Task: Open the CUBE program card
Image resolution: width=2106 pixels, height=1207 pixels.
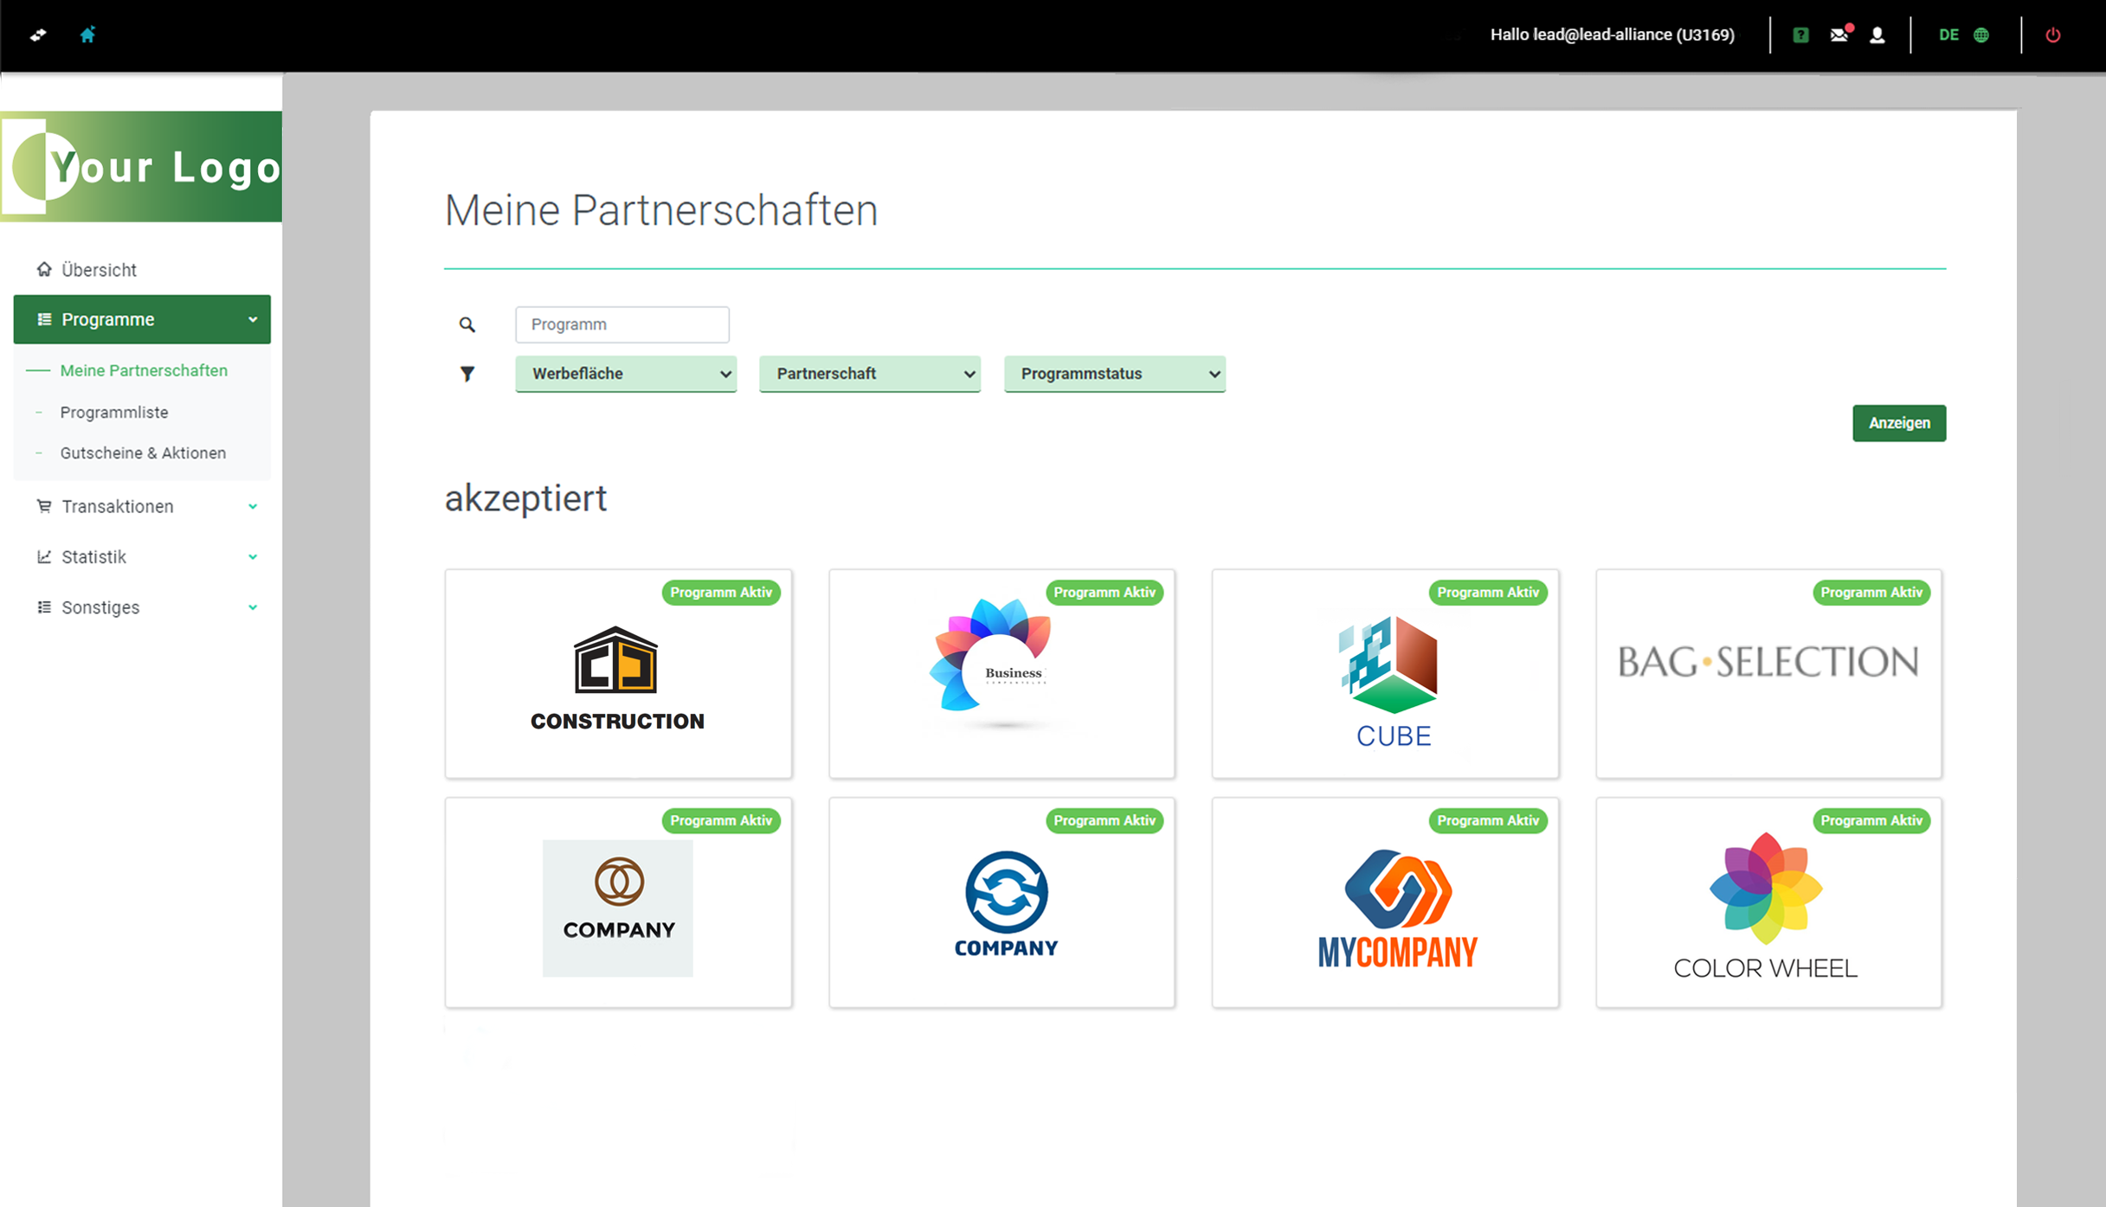Action: pos(1385,674)
